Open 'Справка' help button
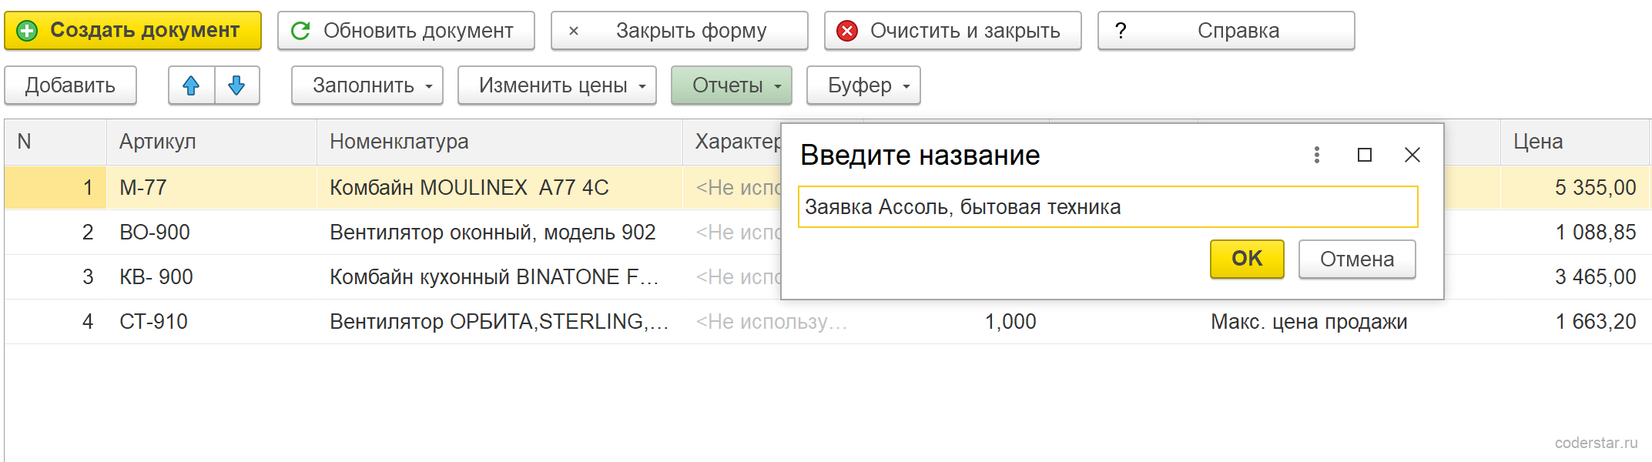This screenshot has height=462, width=1652. tap(1226, 31)
